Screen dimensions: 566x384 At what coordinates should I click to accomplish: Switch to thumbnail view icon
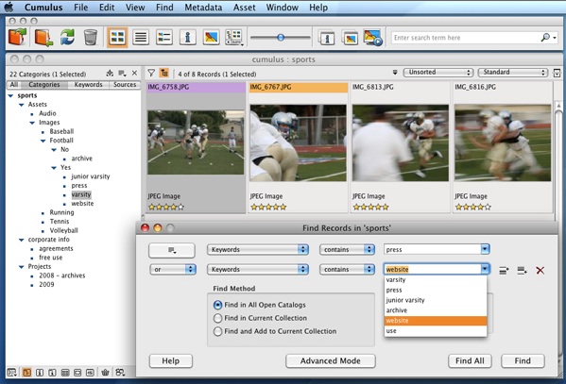(117, 37)
